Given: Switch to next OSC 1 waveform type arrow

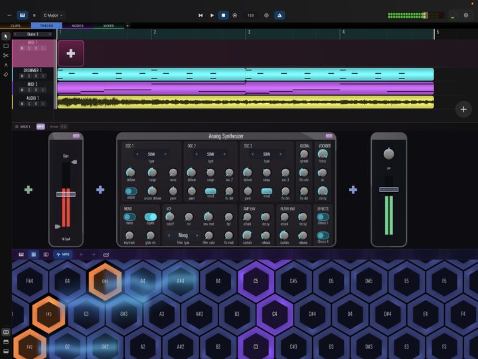Looking at the screenshot, I should click(x=165, y=154).
